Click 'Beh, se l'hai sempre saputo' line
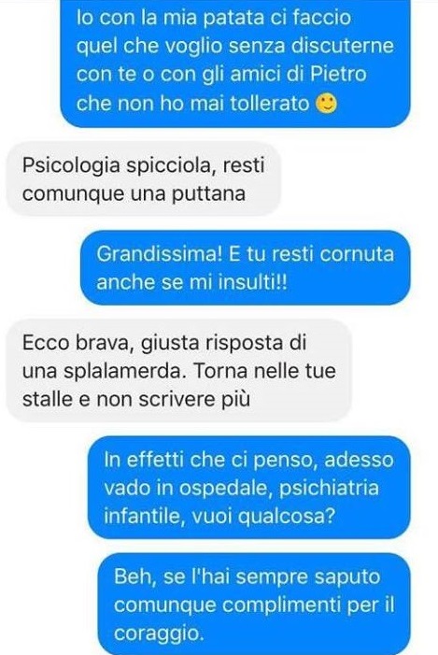Image resolution: width=438 pixels, height=655 pixels. click(x=247, y=577)
